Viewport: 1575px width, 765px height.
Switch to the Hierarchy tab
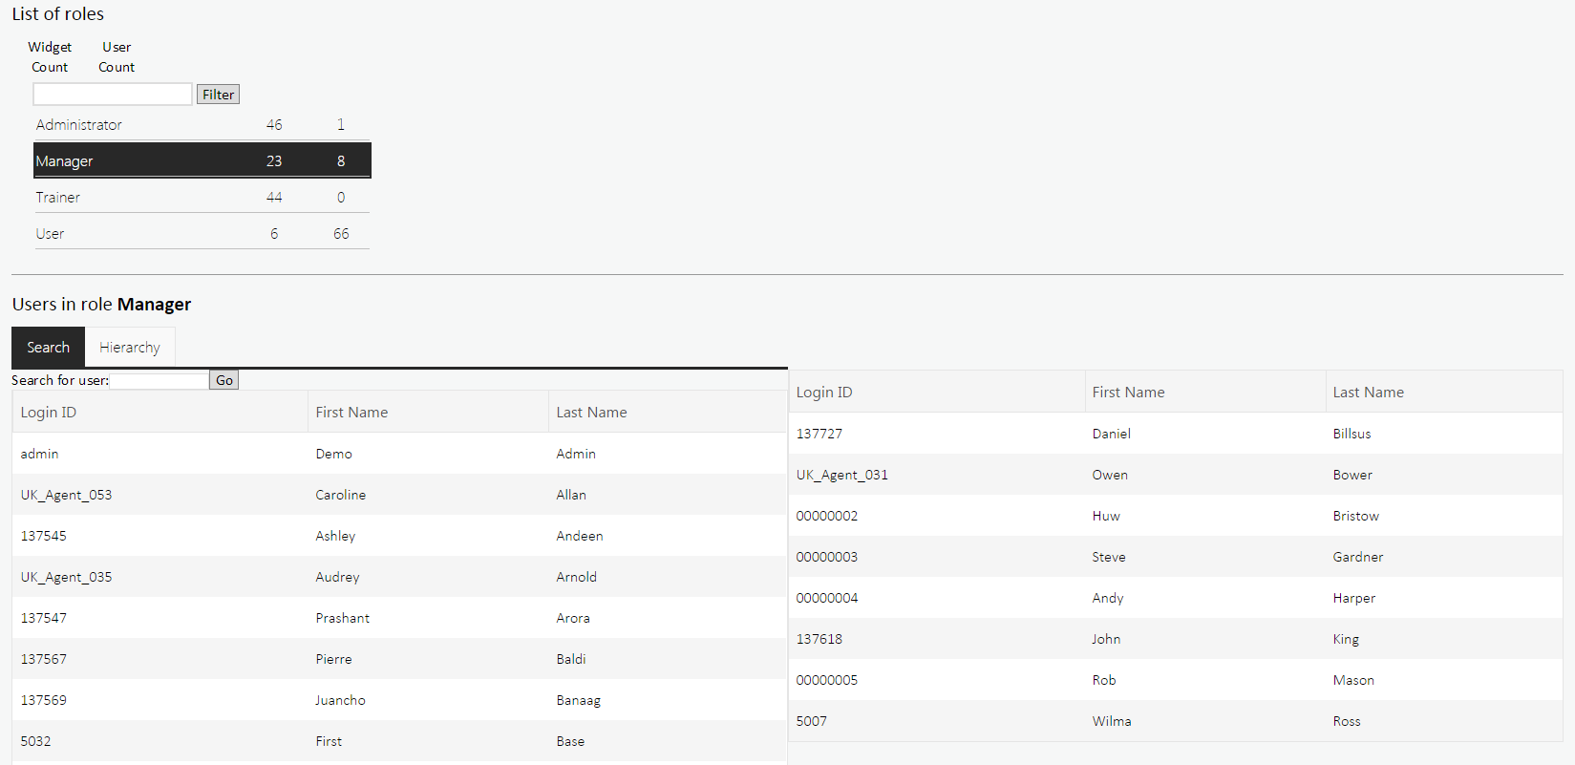pyautogui.click(x=130, y=348)
